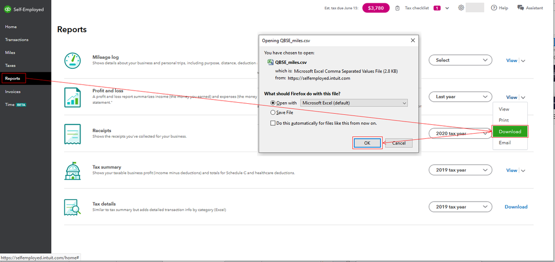Click the Tax summary View link

512,170
